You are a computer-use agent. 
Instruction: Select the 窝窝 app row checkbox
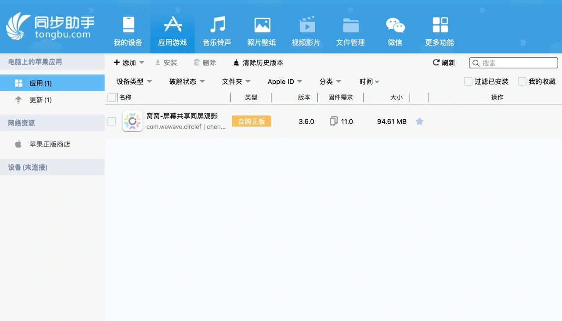[x=112, y=121]
